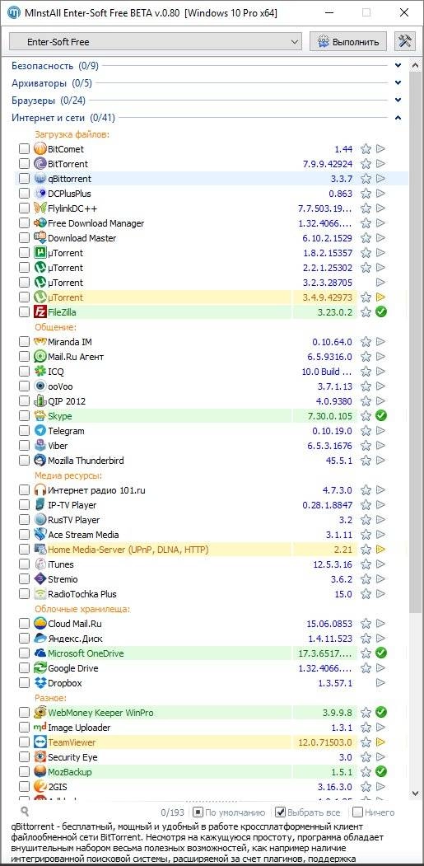Screen dimensions: 424x866
Task: Click the yellow play arrow for TeamViewer
Action: click(x=380, y=743)
